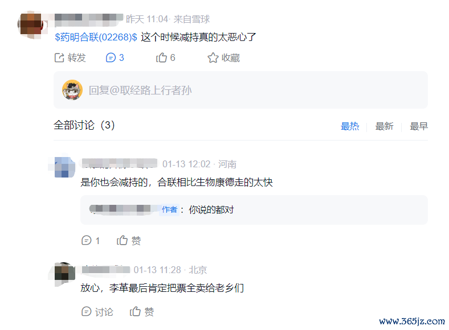449x330 pixels.
Task: Open the post author's blurred avatar
Action: click(31, 24)
